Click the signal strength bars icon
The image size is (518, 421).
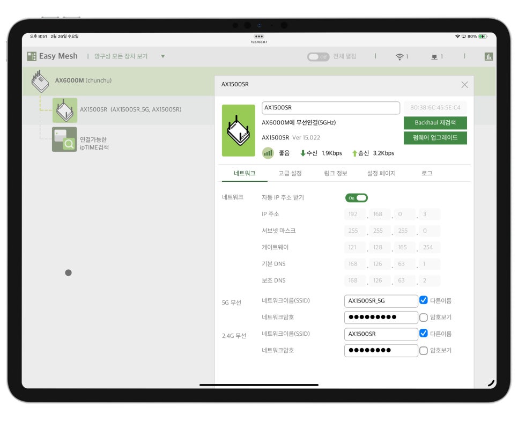(x=268, y=153)
